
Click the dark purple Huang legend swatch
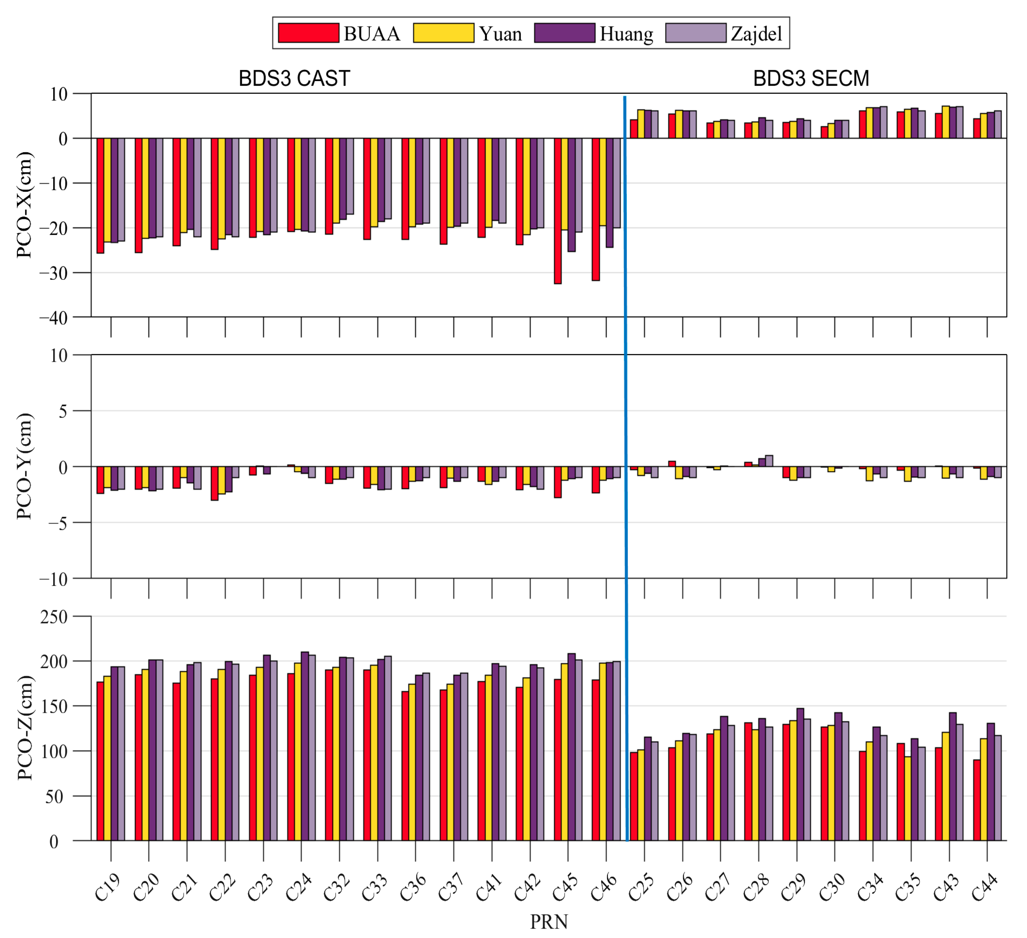pyautogui.click(x=564, y=32)
